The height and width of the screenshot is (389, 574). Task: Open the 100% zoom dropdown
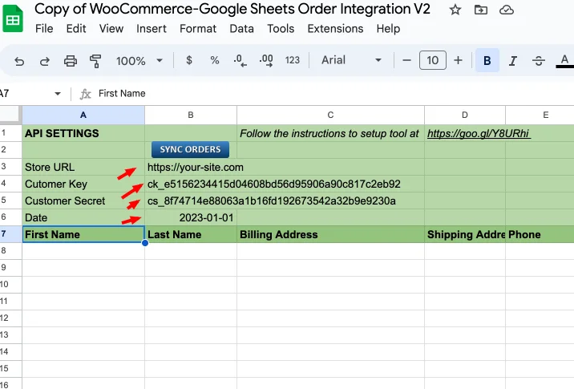[x=139, y=60]
